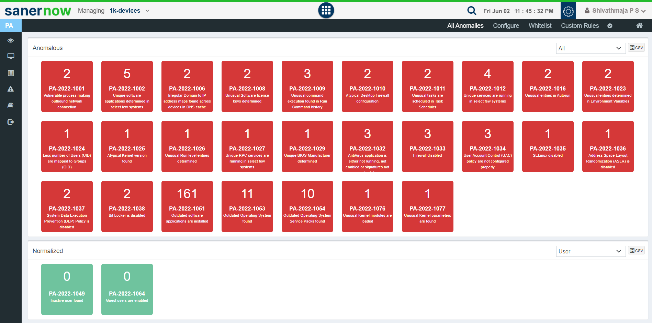Switch to the Configure tab
652x323 pixels.
[x=506, y=26]
